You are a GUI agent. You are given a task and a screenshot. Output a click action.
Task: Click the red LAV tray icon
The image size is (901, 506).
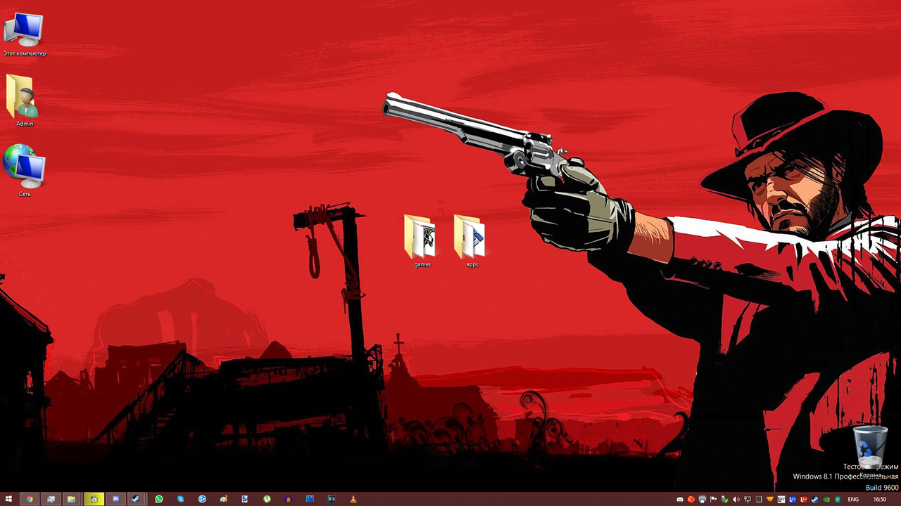(x=803, y=500)
